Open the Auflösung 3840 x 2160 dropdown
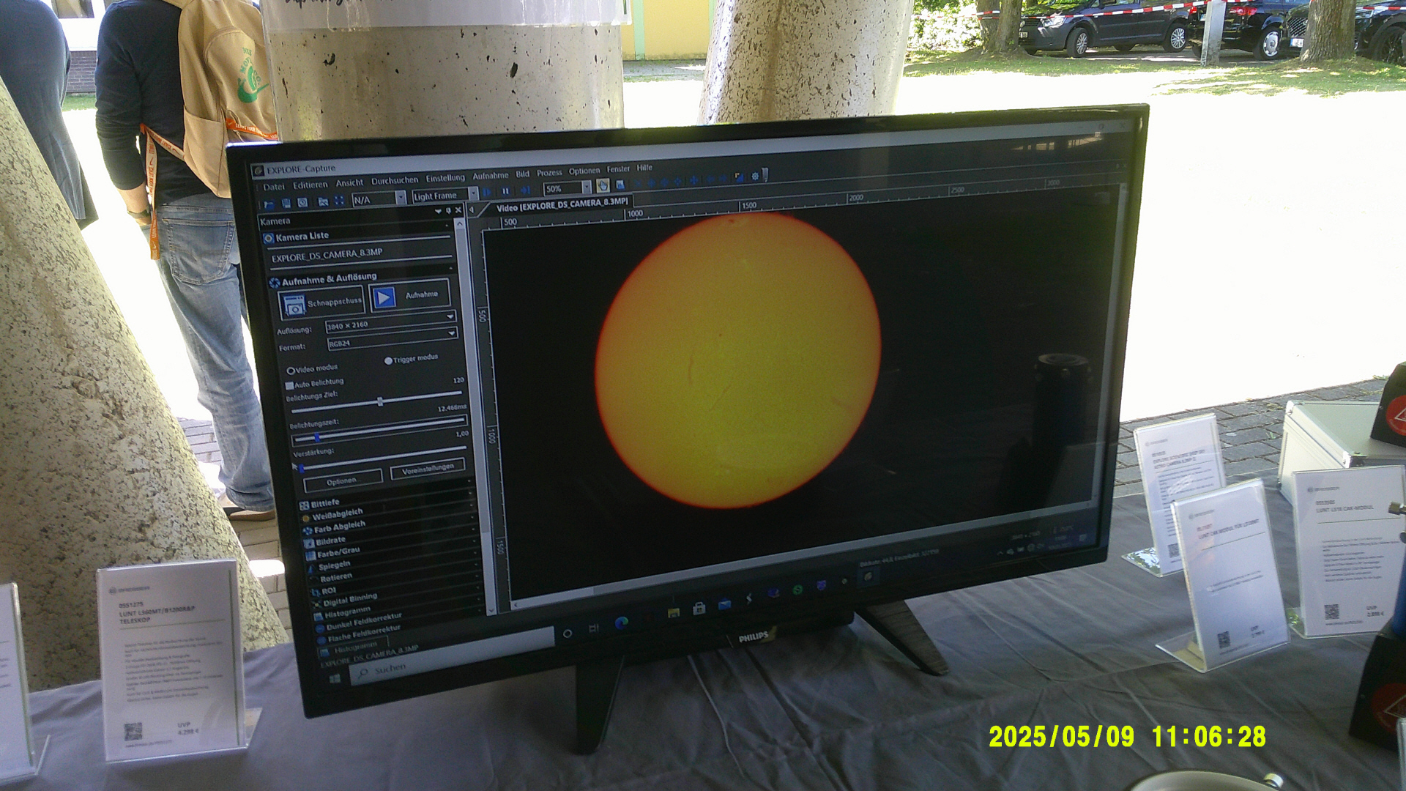1406x791 pixels. click(391, 322)
